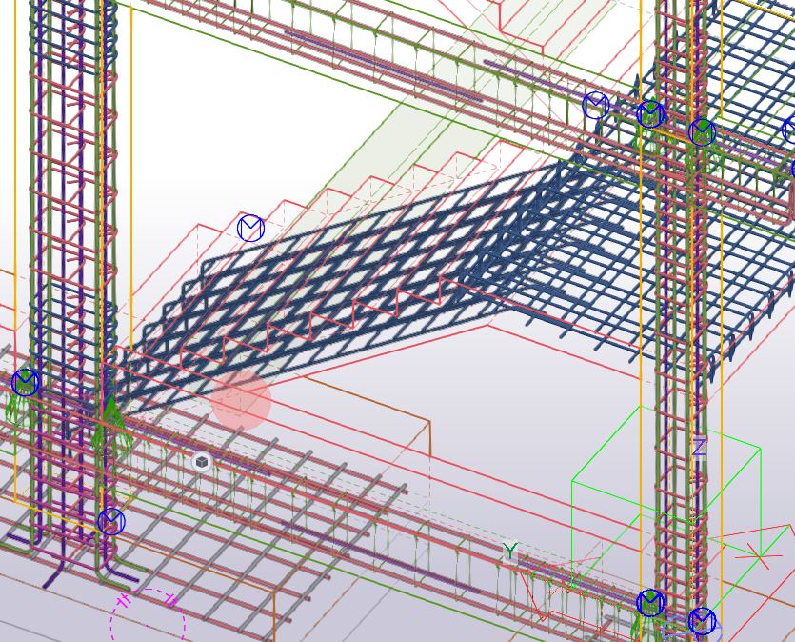795x642 pixels.
Task: Click the M marker at left column base
Action: tap(111, 522)
